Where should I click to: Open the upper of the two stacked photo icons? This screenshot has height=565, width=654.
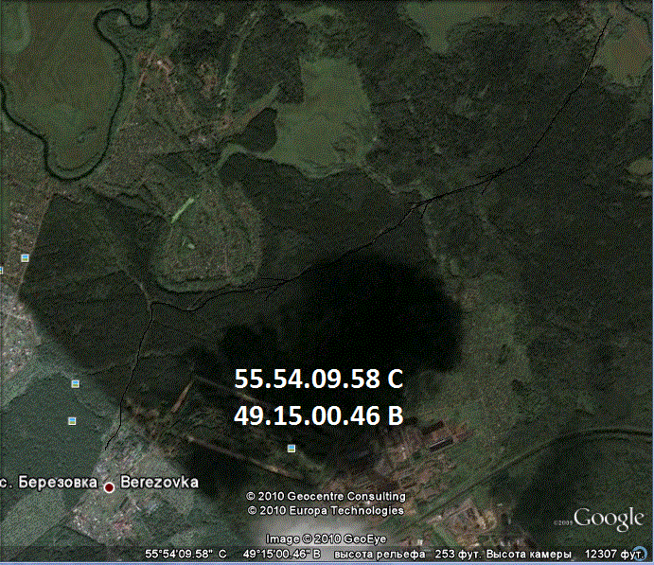point(74,383)
